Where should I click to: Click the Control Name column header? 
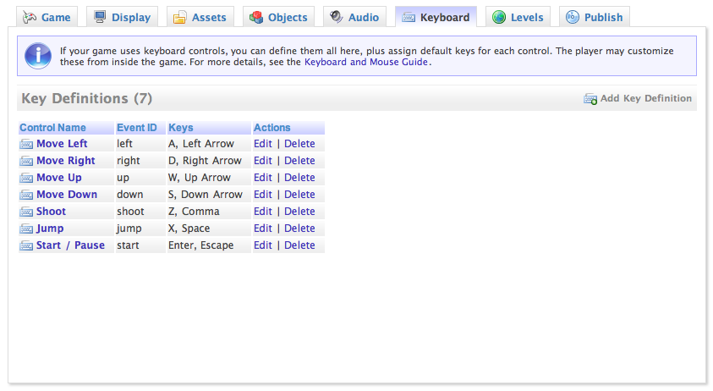click(x=53, y=128)
